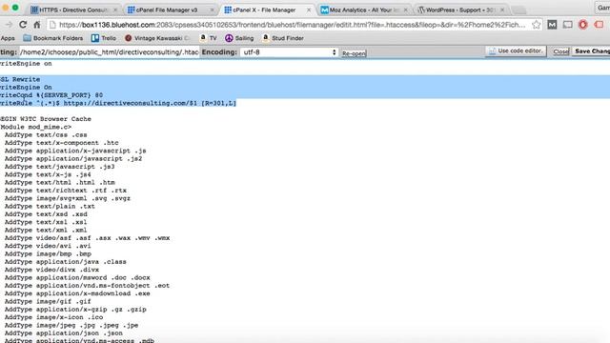Click the RewriteCond %{SERVER_PORT} 80 line
The height and width of the screenshot is (343, 610).
(51, 95)
